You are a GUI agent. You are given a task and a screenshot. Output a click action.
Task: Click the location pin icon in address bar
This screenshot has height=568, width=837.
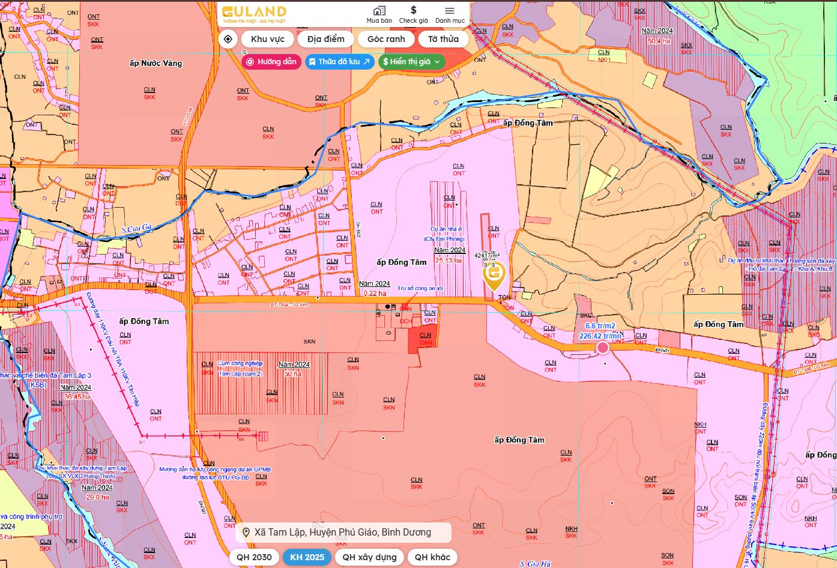(246, 533)
